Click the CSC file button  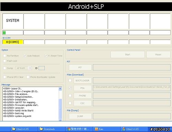coord(83,103)
